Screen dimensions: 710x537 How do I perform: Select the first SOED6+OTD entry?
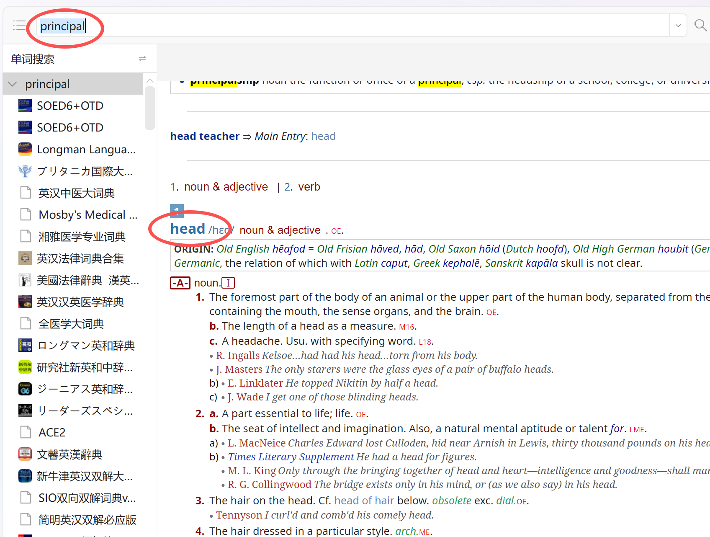[70, 106]
